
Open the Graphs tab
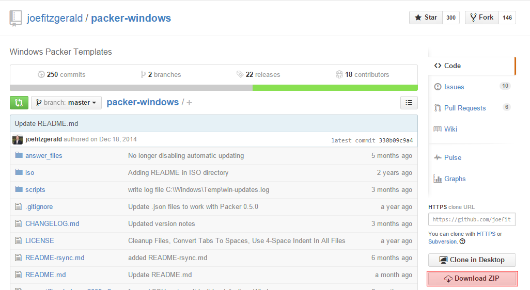click(x=455, y=179)
